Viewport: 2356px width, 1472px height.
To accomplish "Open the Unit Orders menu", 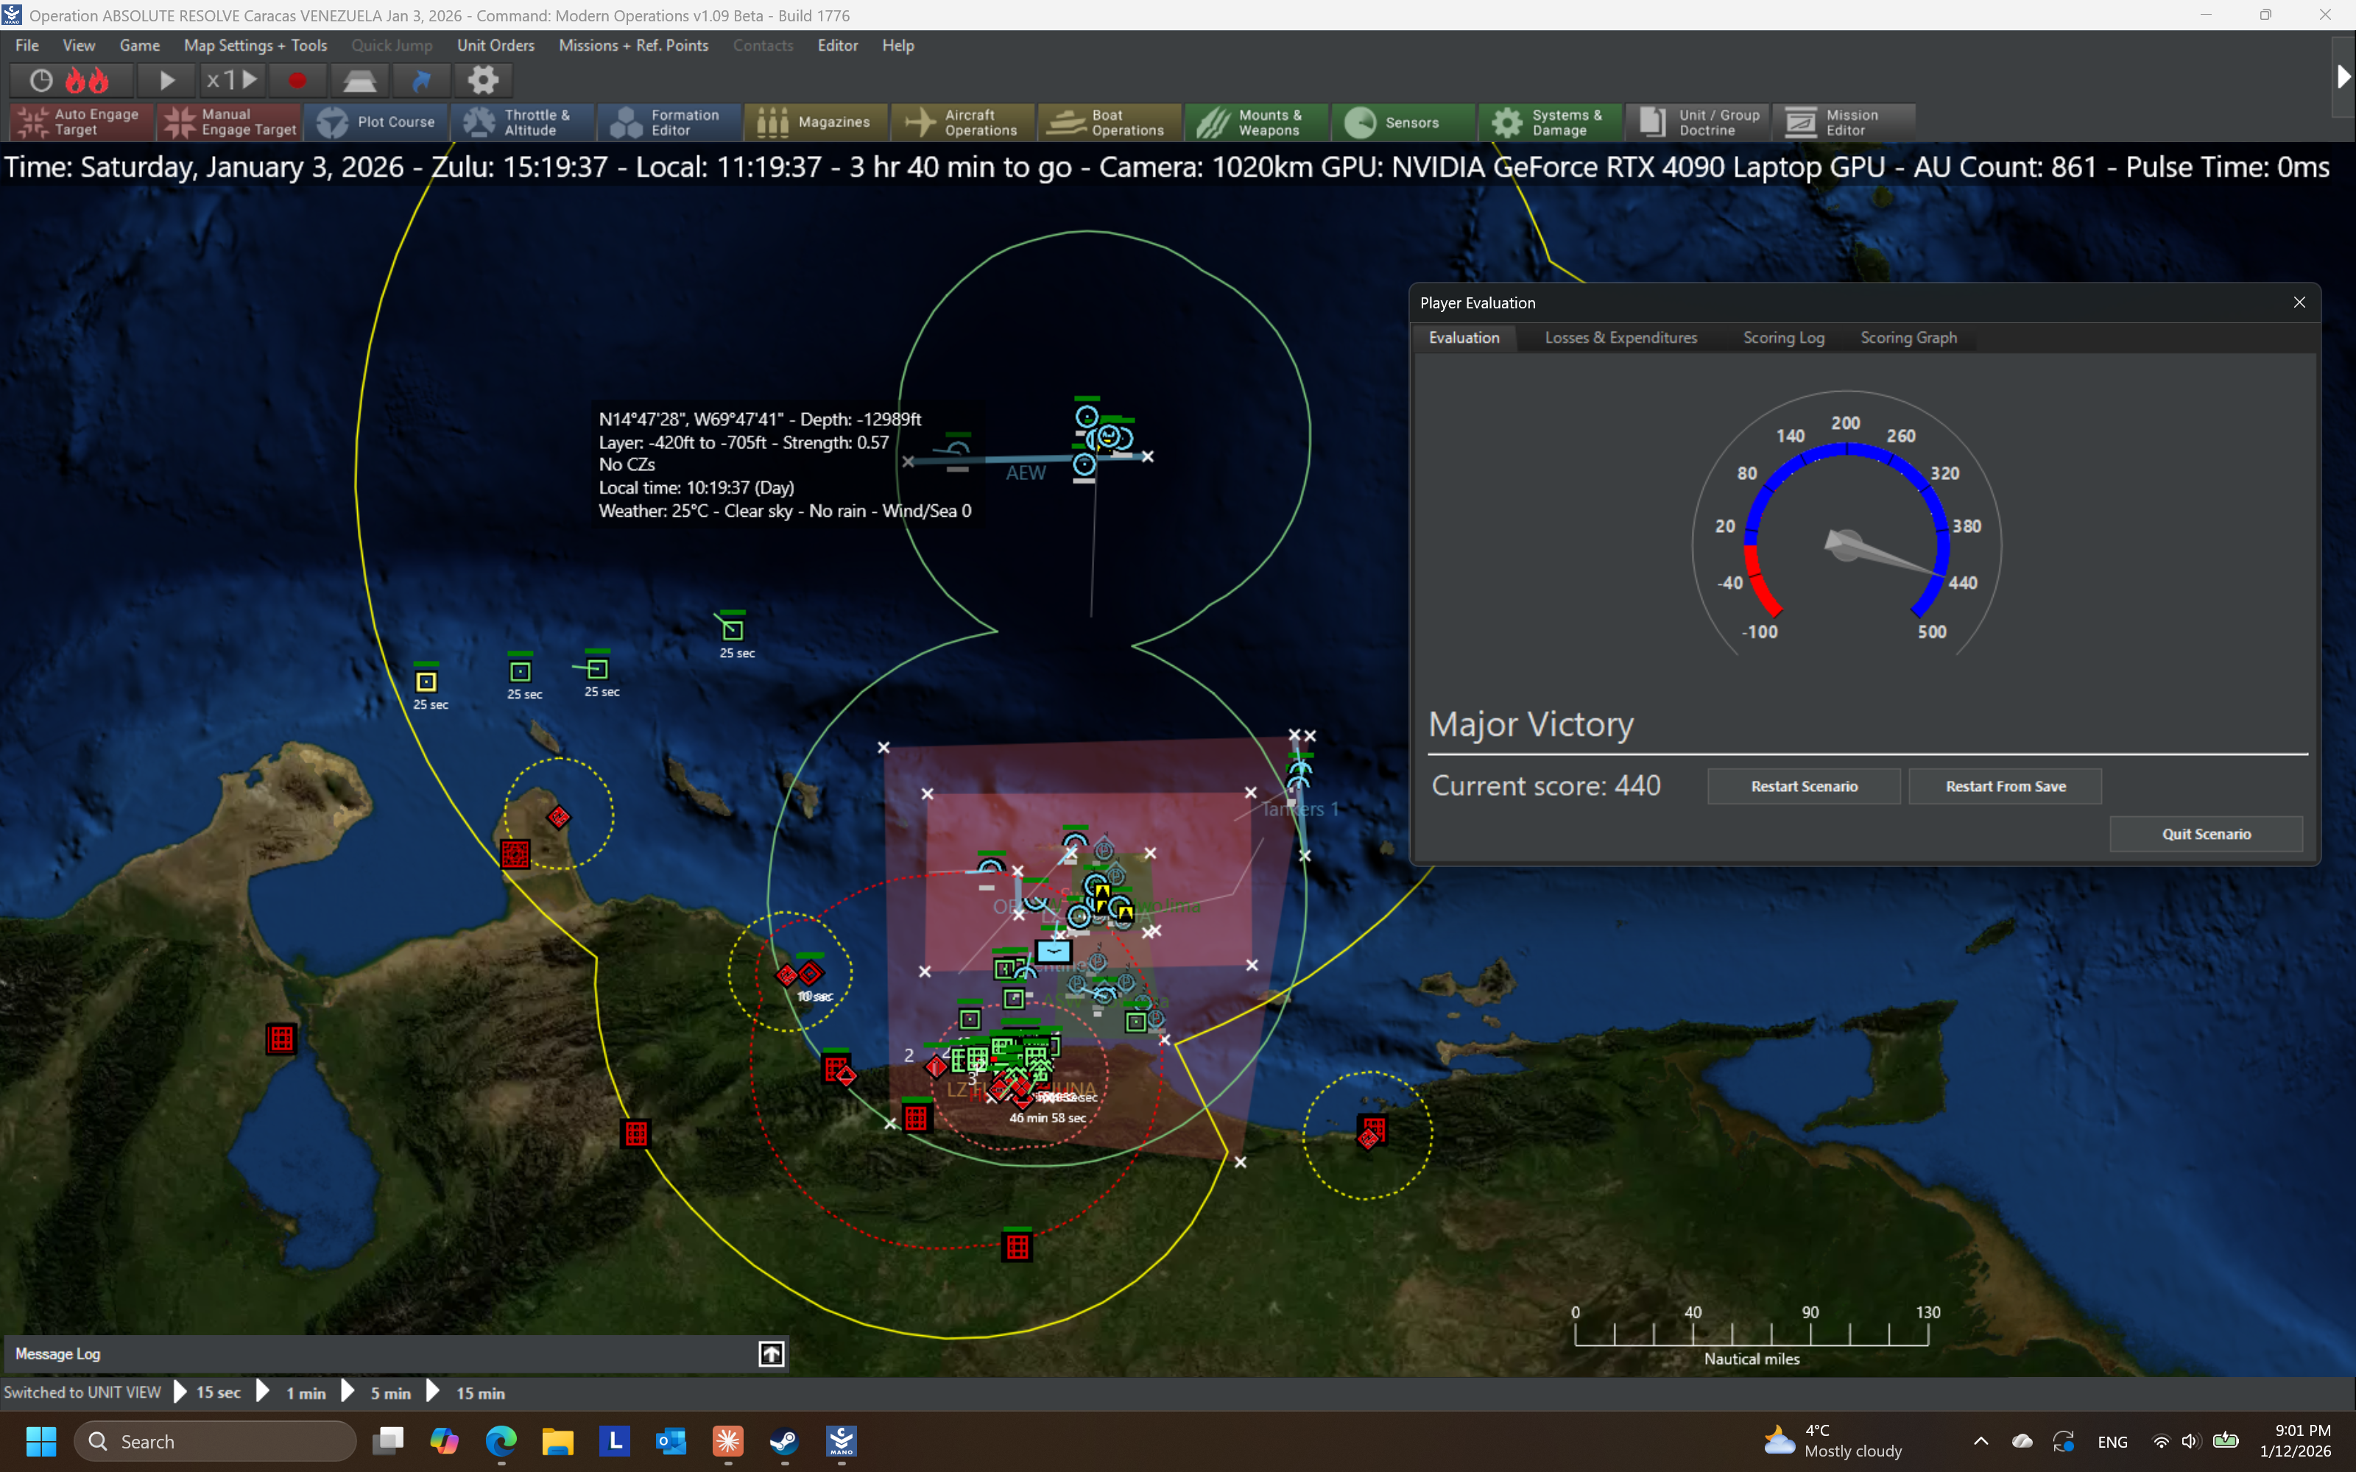I will [x=495, y=45].
